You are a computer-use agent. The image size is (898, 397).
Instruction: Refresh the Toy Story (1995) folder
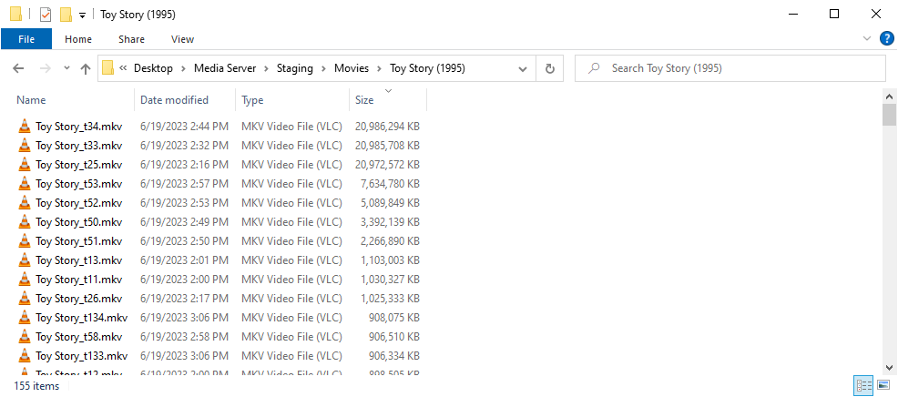pyautogui.click(x=549, y=68)
